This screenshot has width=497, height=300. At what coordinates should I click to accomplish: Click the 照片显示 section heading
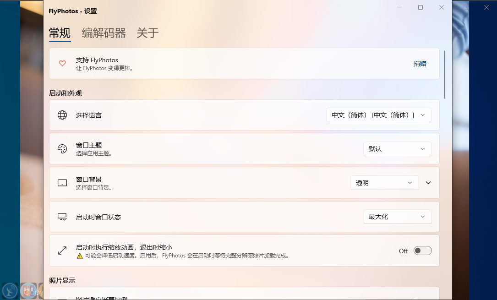[x=62, y=280]
